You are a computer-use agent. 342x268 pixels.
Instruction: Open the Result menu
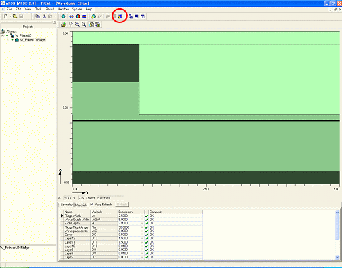point(50,9)
